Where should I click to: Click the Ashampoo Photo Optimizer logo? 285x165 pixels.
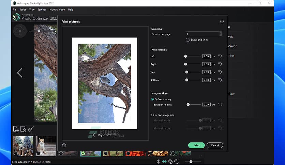(17, 17)
